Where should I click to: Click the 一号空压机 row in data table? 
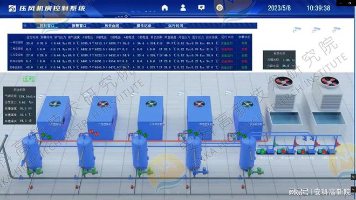point(129,43)
